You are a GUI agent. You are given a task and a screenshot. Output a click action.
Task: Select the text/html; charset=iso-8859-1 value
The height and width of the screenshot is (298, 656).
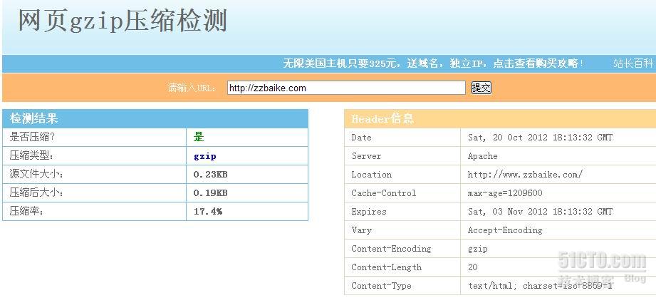point(540,286)
